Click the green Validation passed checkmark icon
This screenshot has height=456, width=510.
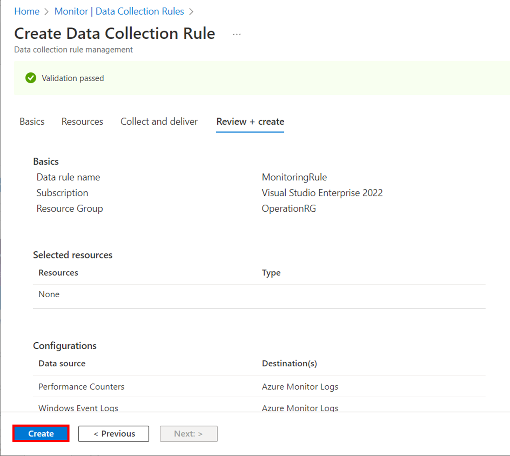(30, 78)
